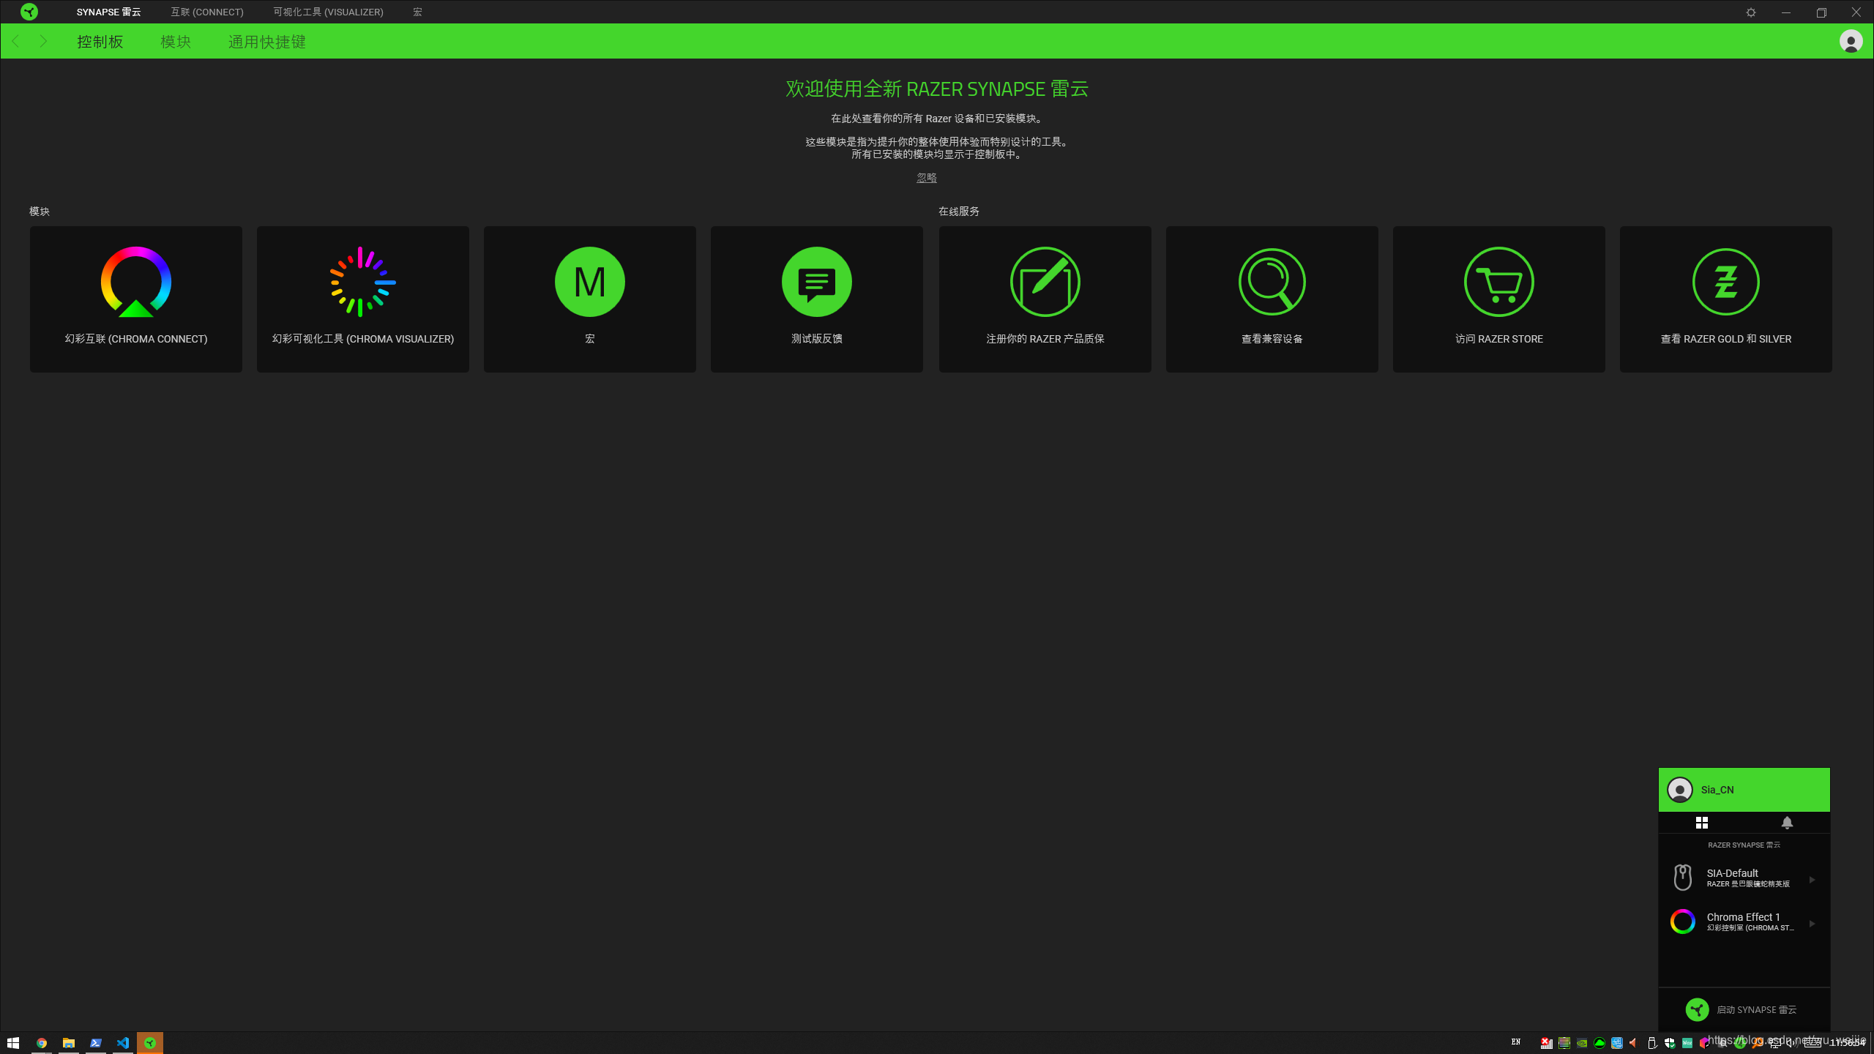Open 注册你的 RAZER 产品质保 warranty registration card
1874x1054 pixels.
point(1045,299)
